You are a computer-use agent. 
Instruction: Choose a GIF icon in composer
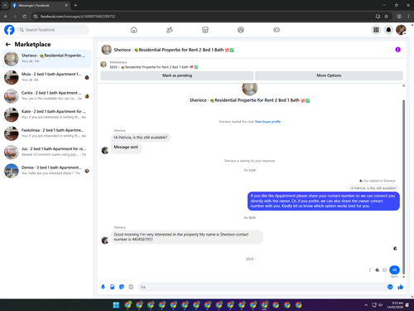[x=131, y=287]
